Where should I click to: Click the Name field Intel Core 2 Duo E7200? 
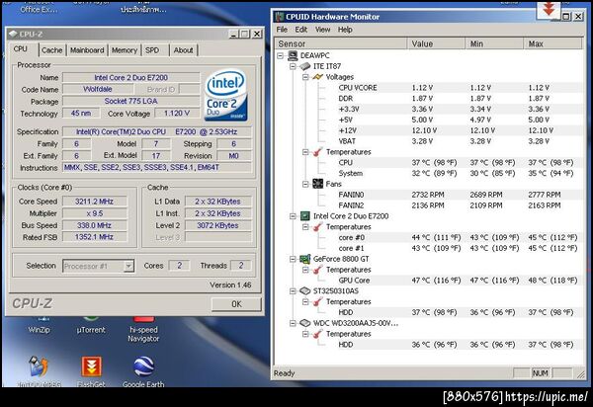point(130,77)
